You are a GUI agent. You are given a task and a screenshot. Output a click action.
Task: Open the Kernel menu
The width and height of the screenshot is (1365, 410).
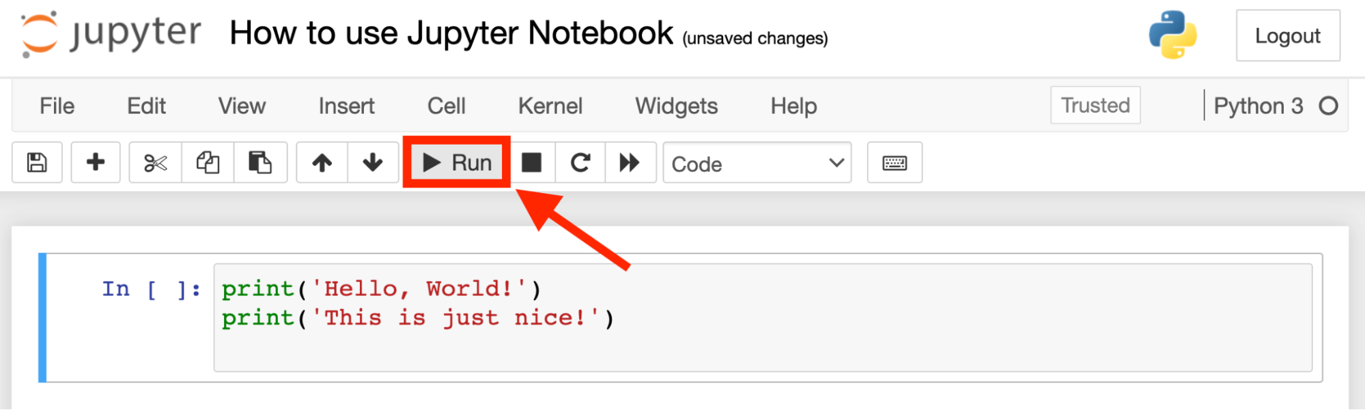550,106
